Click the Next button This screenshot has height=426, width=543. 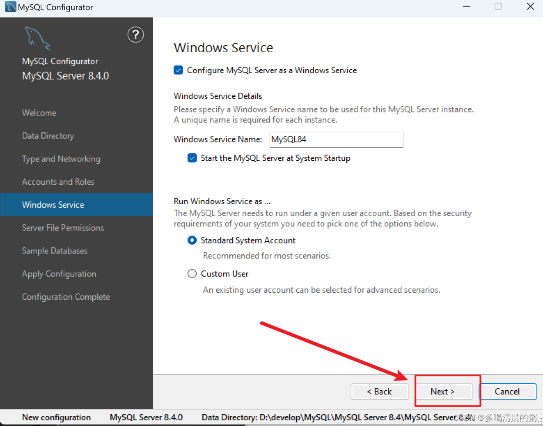click(x=443, y=392)
